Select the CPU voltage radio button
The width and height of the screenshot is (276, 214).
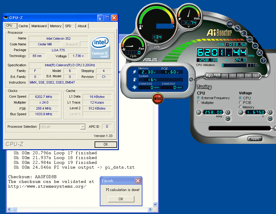pyautogui.click(x=240, y=98)
